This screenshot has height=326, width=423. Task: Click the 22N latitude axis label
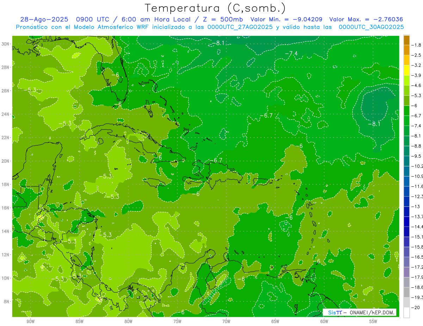click(x=5, y=138)
